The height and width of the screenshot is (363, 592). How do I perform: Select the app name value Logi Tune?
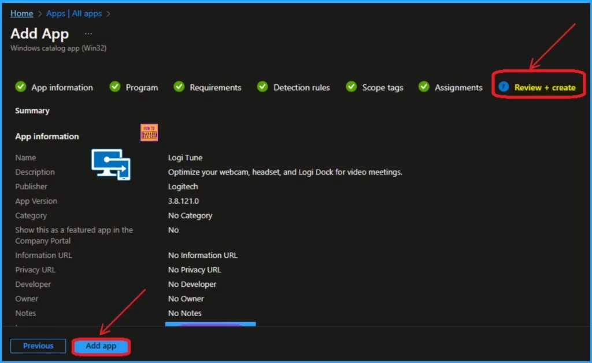click(x=185, y=158)
